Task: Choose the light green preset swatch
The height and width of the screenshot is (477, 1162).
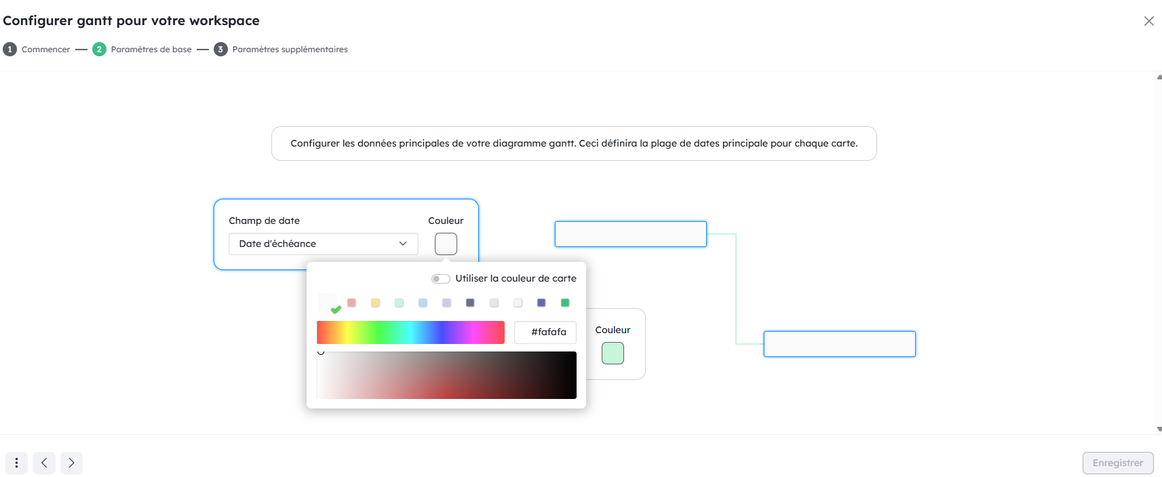Action: (399, 303)
